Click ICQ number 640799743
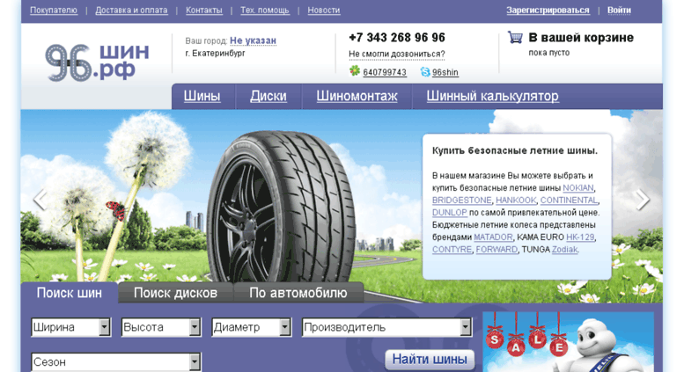Image resolution: width=684 pixels, height=372 pixels. coord(385,72)
